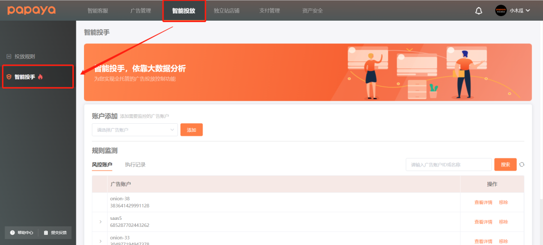Click the papaya logo
Viewport: 543px width, 245px height.
(x=32, y=10)
